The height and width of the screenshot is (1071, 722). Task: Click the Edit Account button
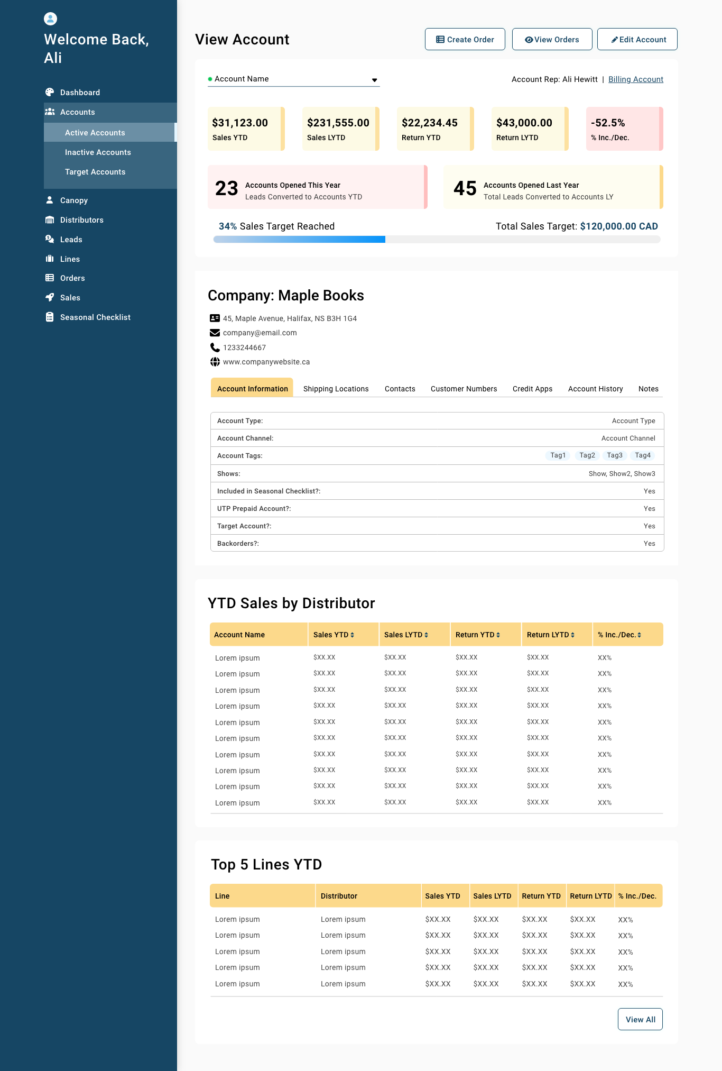click(x=637, y=39)
